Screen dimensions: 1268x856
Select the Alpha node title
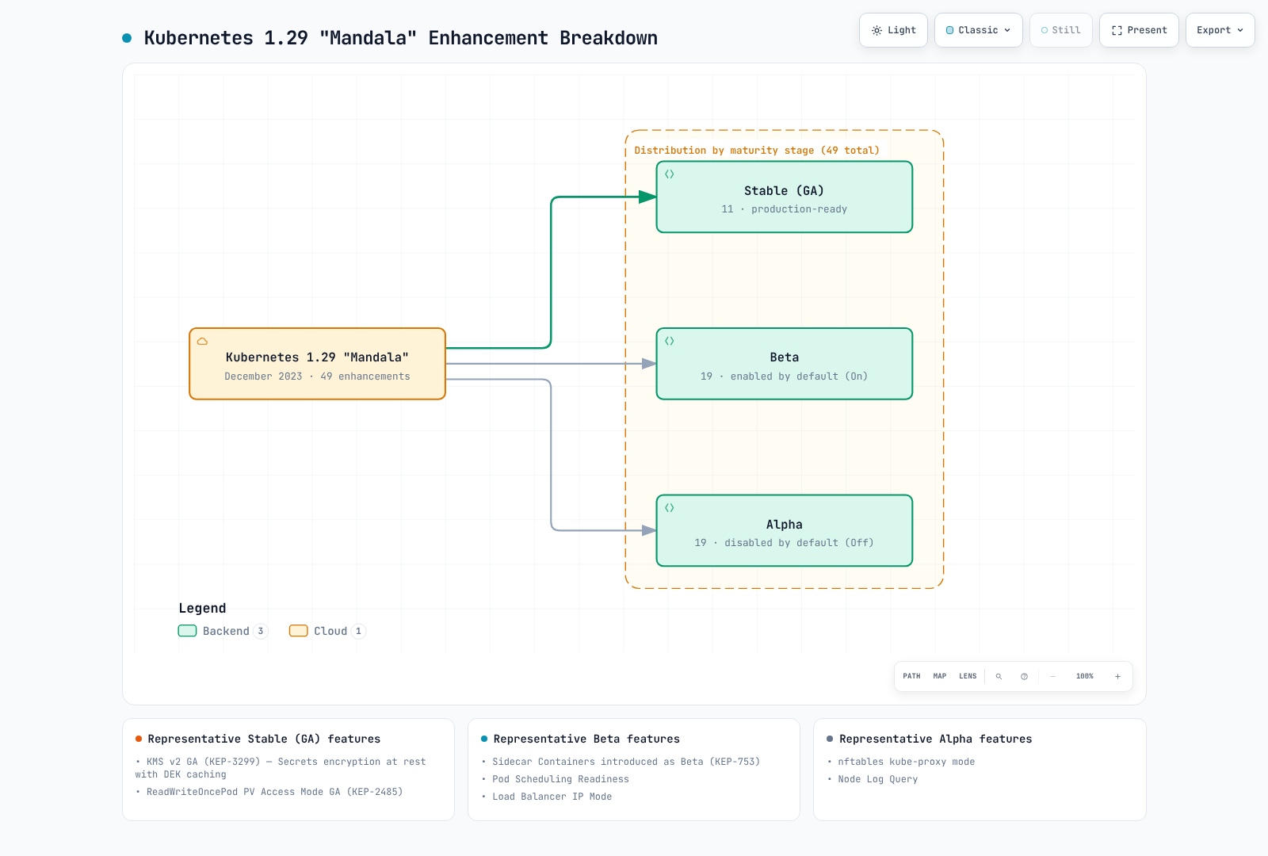coord(784,525)
